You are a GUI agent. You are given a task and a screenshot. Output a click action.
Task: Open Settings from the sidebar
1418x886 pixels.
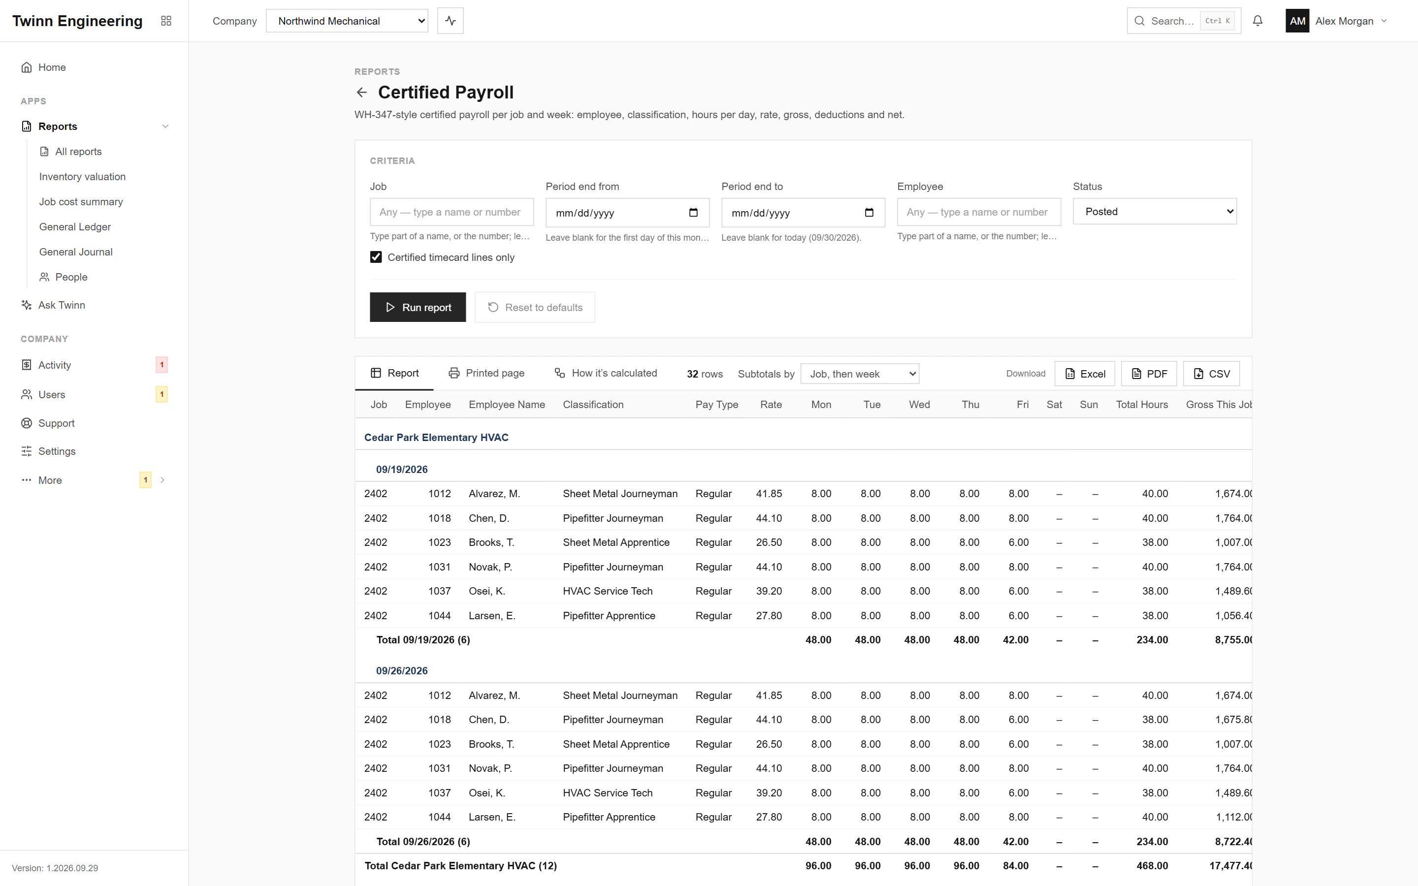click(x=94, y=451)
